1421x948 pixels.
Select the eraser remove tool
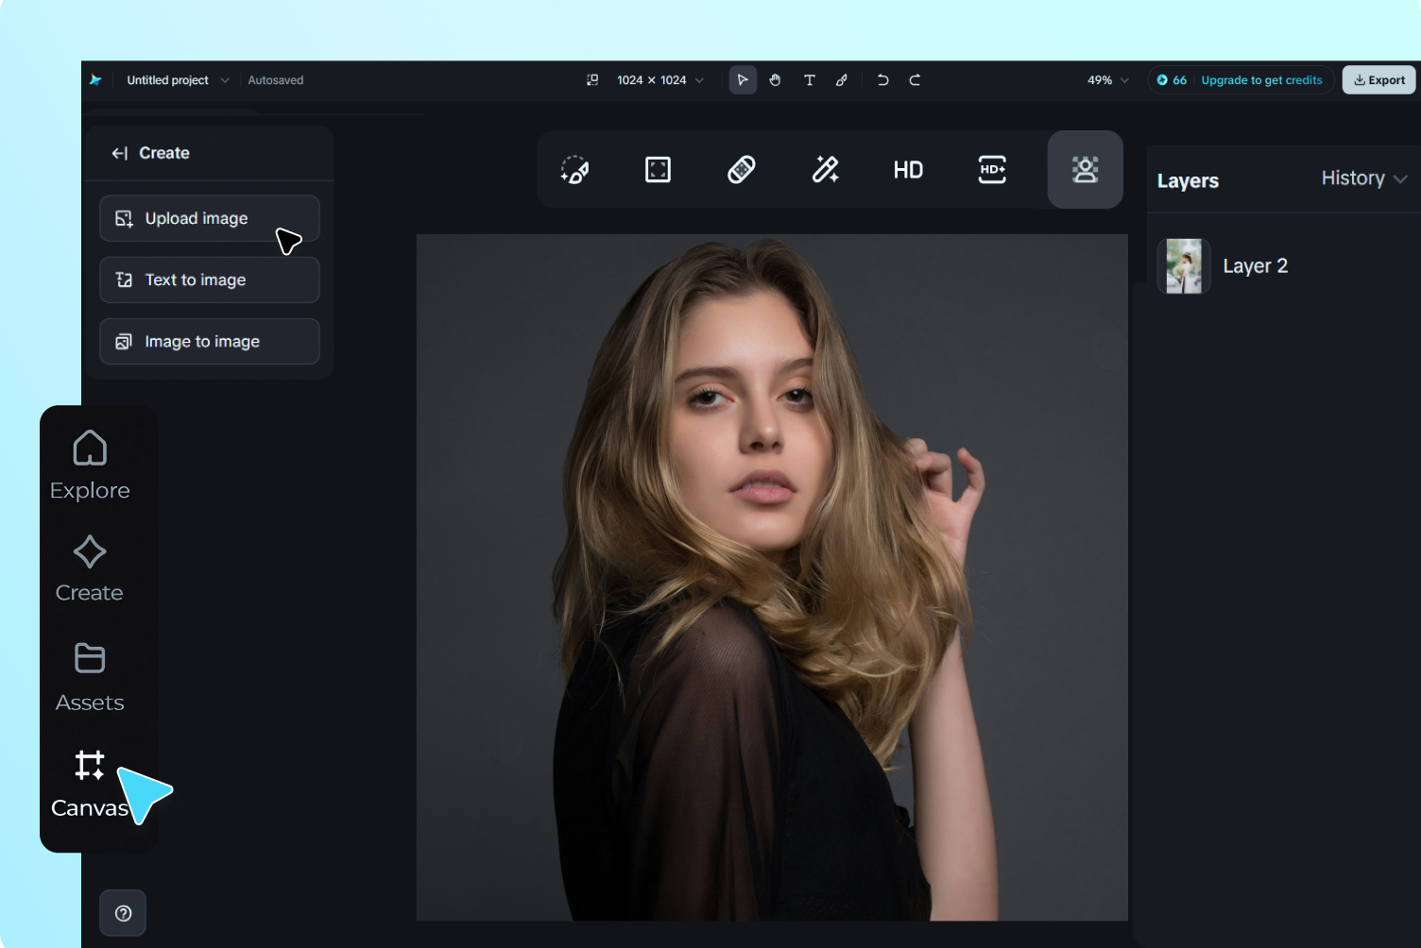(x=742, y=170)
